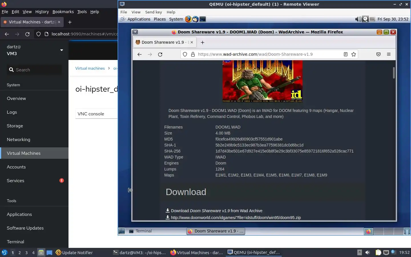Click show desktop button in guest bottom panel
This screenshot has height=257, width=411.
(x=122, y=231)
